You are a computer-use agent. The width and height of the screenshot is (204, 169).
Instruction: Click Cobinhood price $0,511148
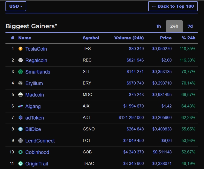pos(162,152)
